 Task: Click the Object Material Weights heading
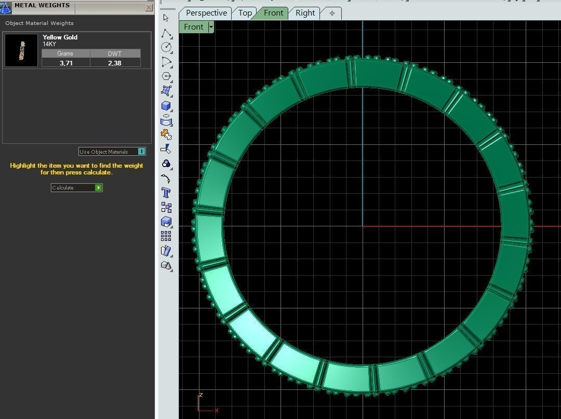click(39, 23)
